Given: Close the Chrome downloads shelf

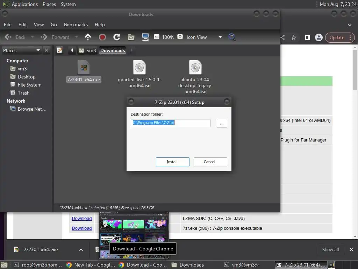Looking at the screenshot, I should pyautogui.click(x=351, y=249).
